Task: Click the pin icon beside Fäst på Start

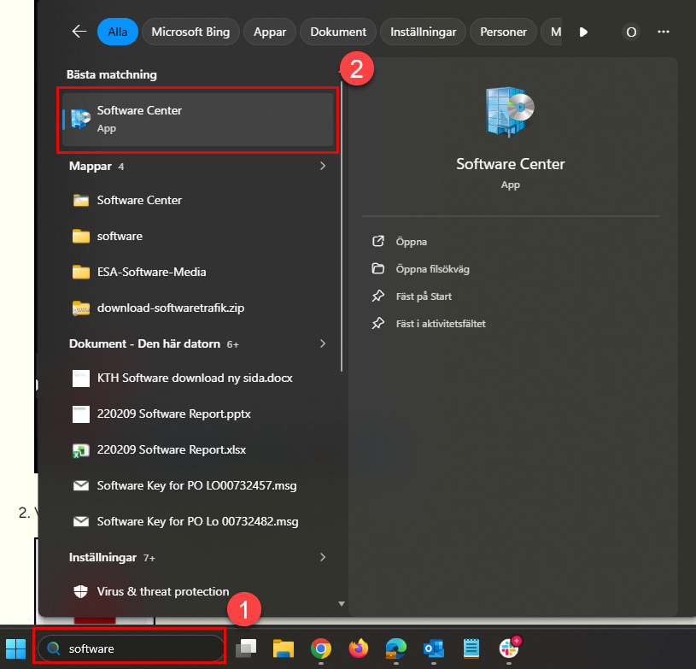Action: [377, 296]
